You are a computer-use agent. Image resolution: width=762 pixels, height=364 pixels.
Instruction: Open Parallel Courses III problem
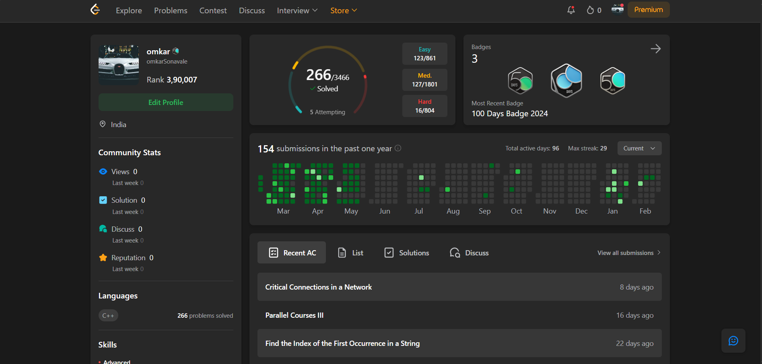tap(459, 315)
